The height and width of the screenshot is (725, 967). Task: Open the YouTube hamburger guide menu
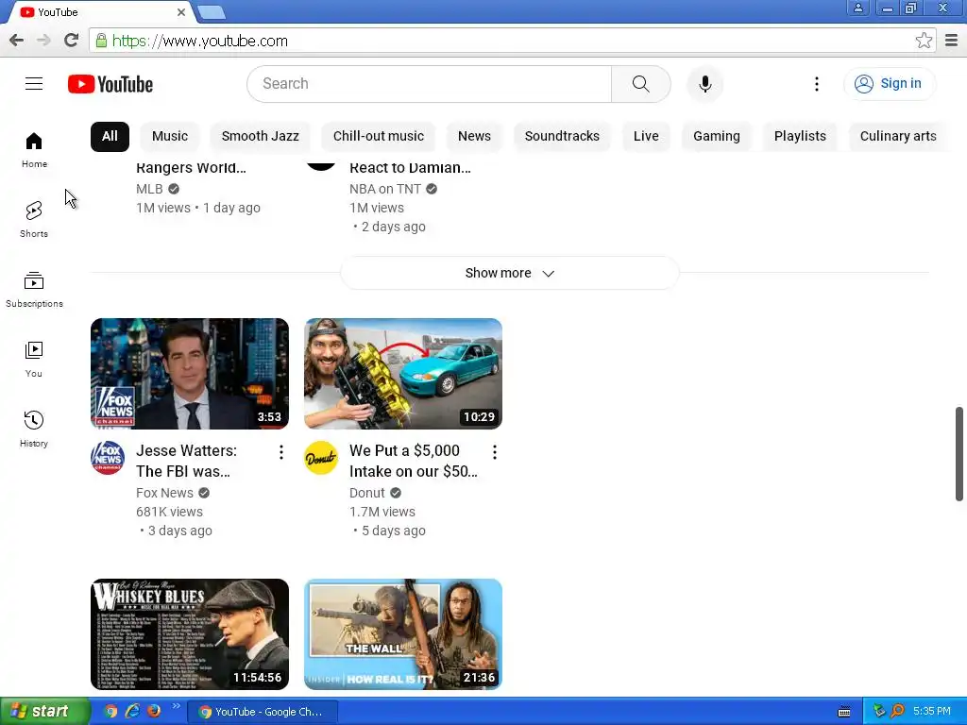pos(34,84)
